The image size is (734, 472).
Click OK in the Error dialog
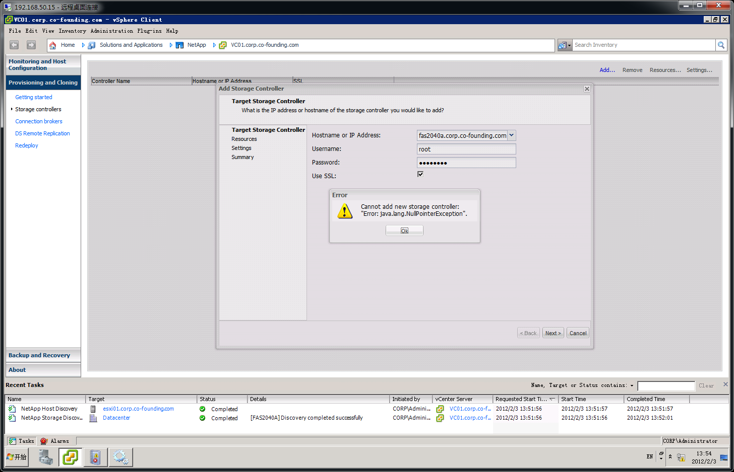404,230
